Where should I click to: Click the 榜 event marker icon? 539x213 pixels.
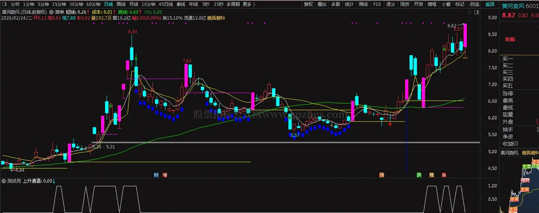[431, 175]
